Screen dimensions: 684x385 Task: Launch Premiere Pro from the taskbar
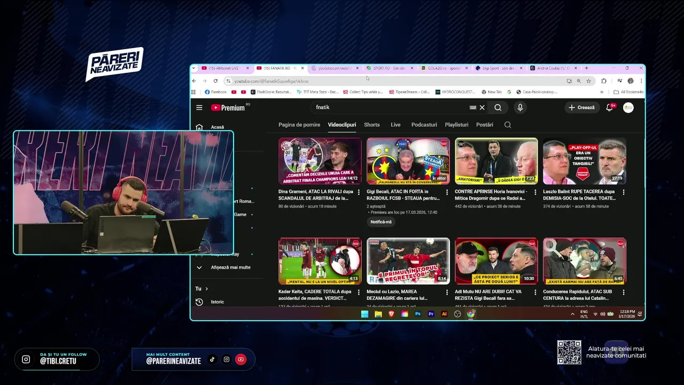tap(431, 314)
